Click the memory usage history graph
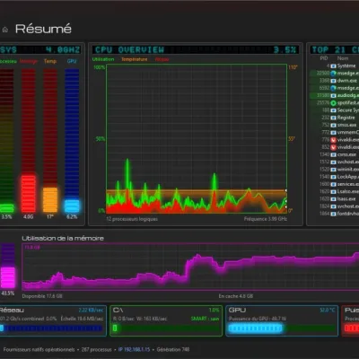 [x=190, y=267]
